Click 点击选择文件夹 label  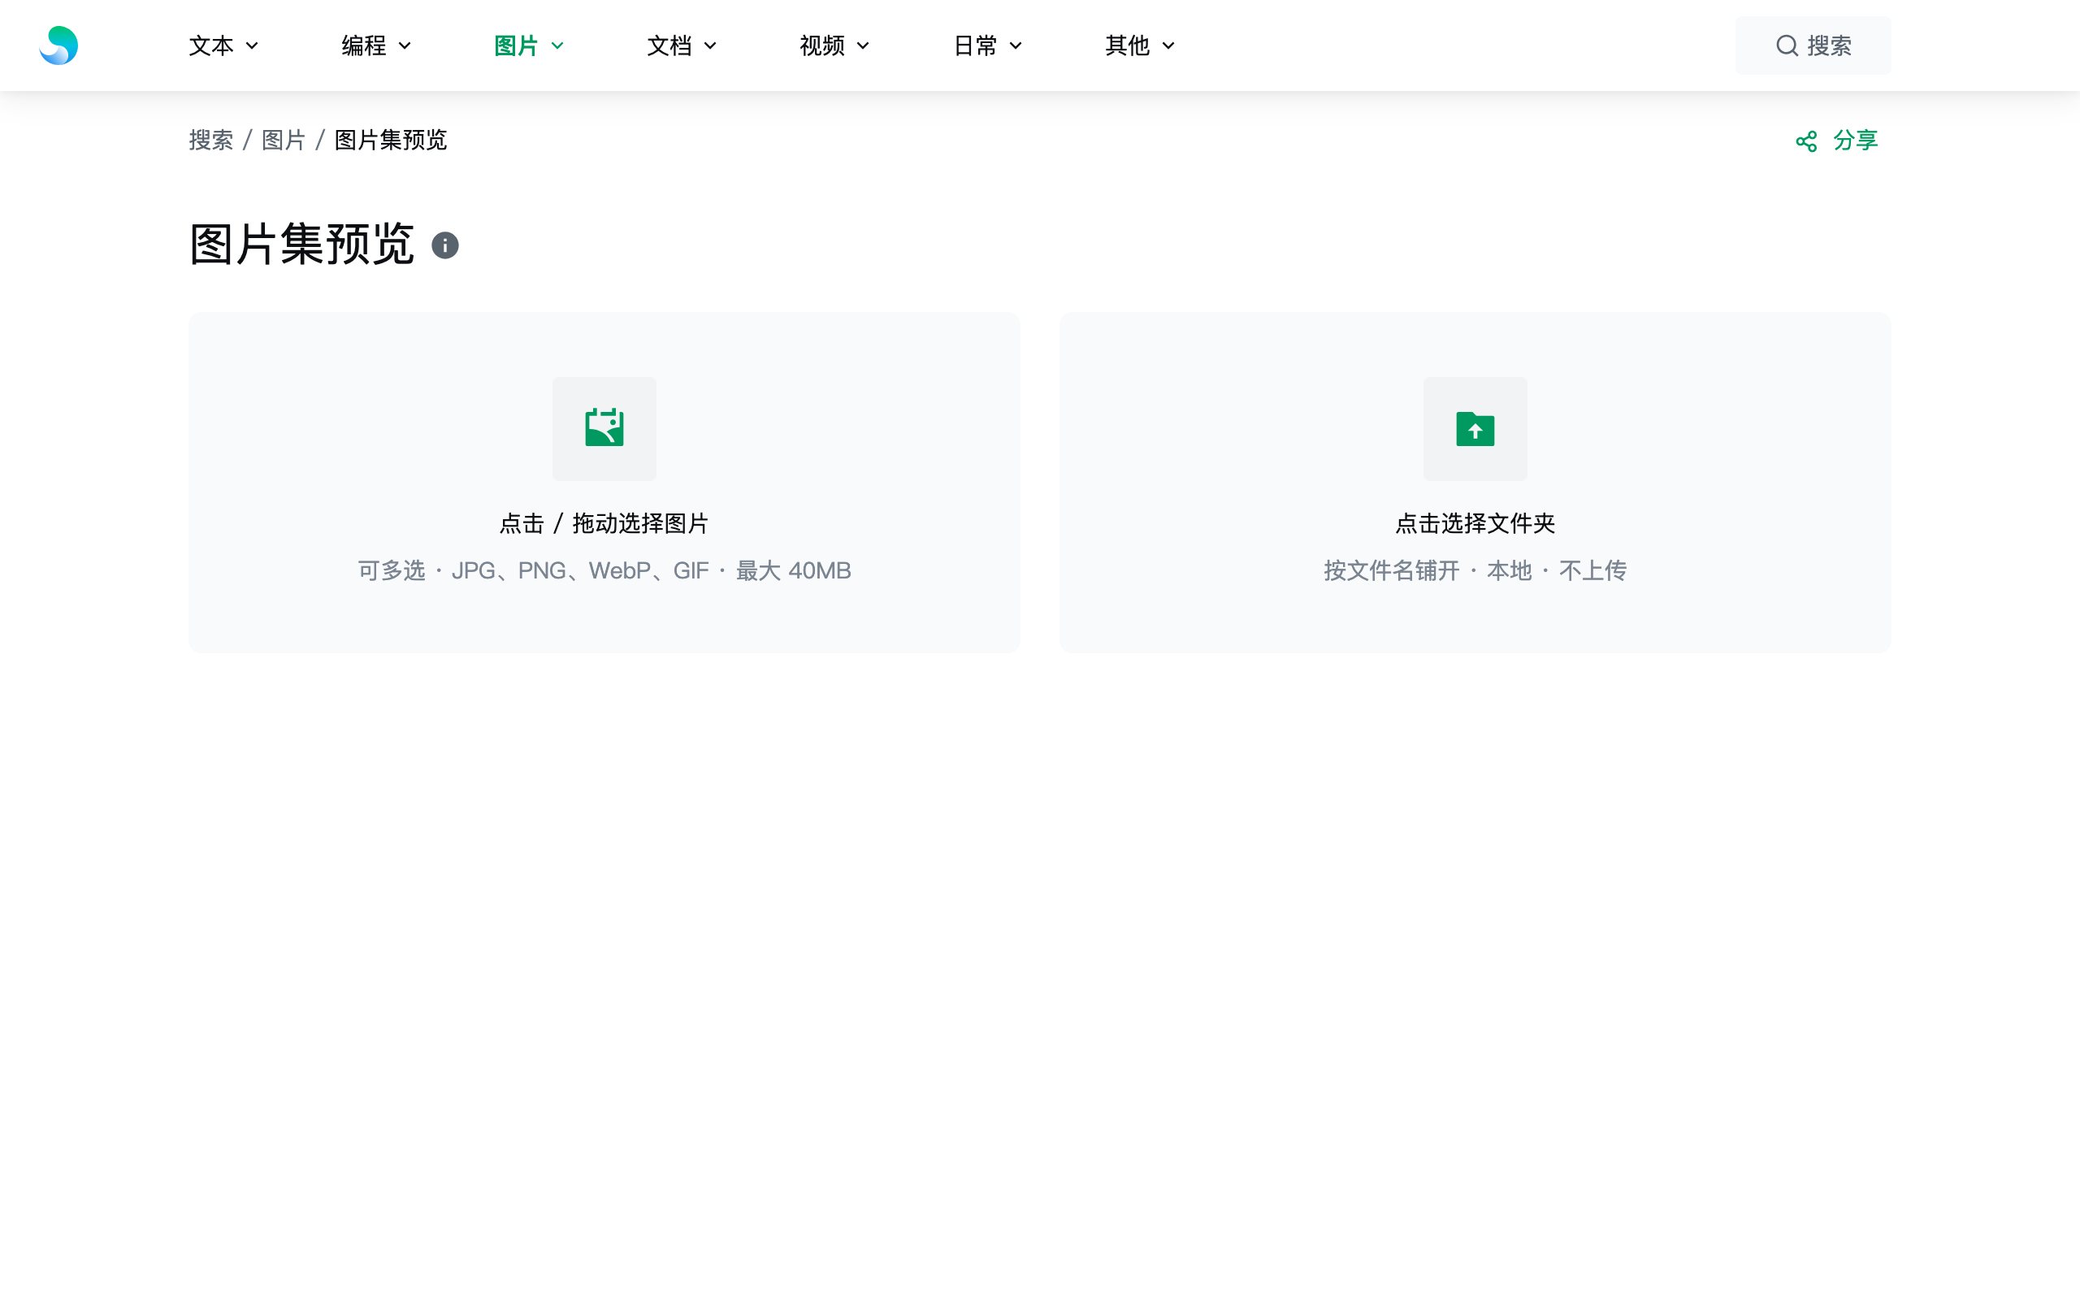coord(1475,523)
